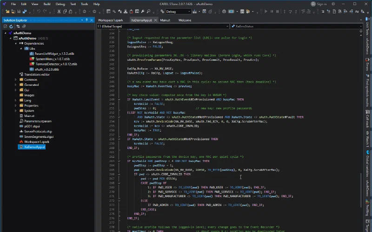This screenshot has height=232, width=372.
Task: Click the Pause debugging icon
Action: [x=272, y=11]
